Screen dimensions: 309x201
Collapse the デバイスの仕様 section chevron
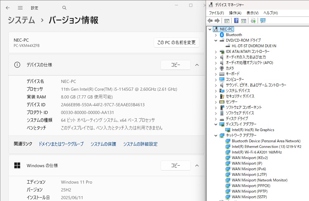click(197, 65)
